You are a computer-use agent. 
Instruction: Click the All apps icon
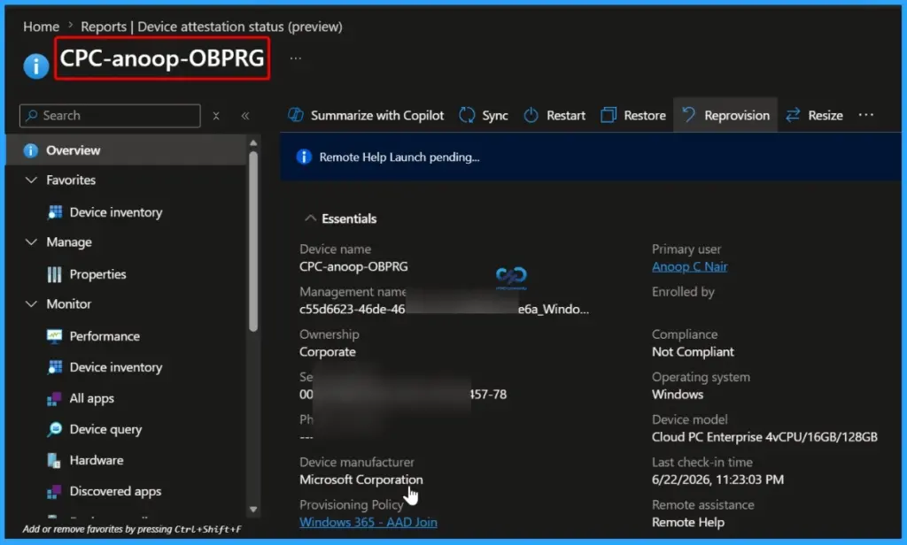coord(54,398)
